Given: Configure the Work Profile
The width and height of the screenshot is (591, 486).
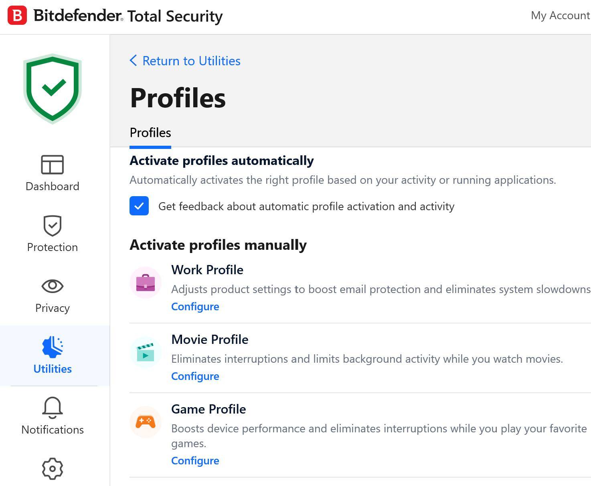Looking at the screenshot, I should (195, 307).
